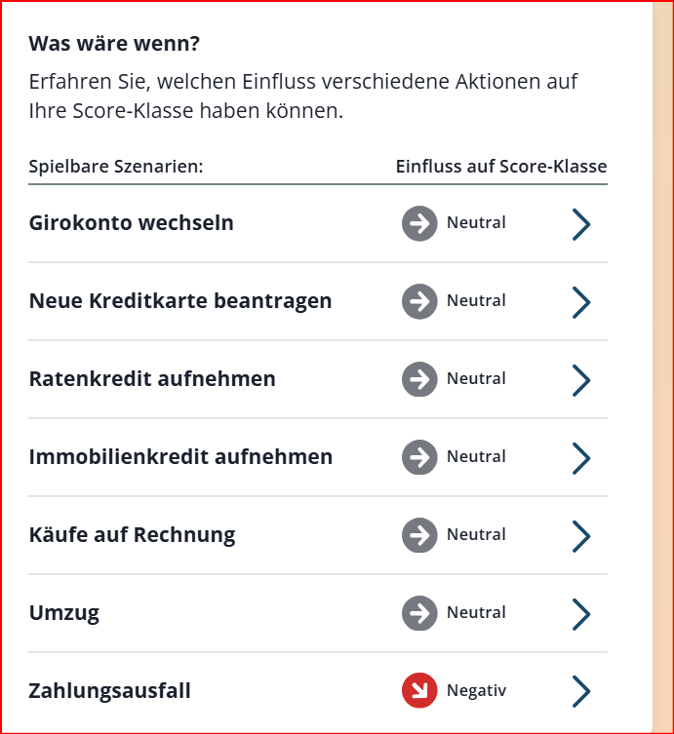
Task: Click neutral icon for Immobilienkredit aufnehmen
Action: click(x=419, y=457)
